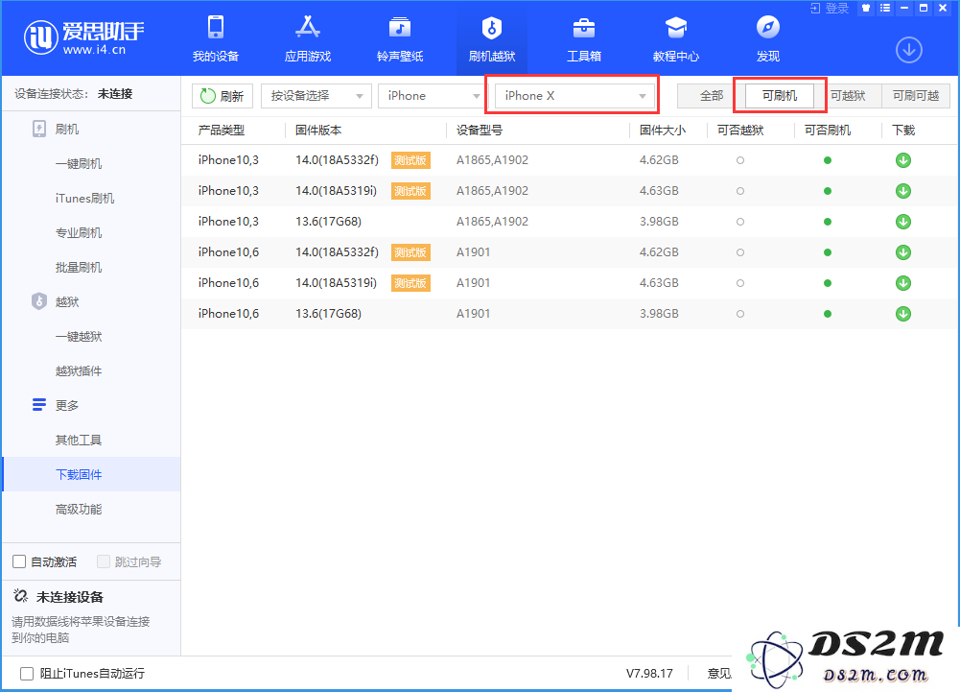
Task: Open iPhone X model dropdown
Action: [x=574, y=96]
